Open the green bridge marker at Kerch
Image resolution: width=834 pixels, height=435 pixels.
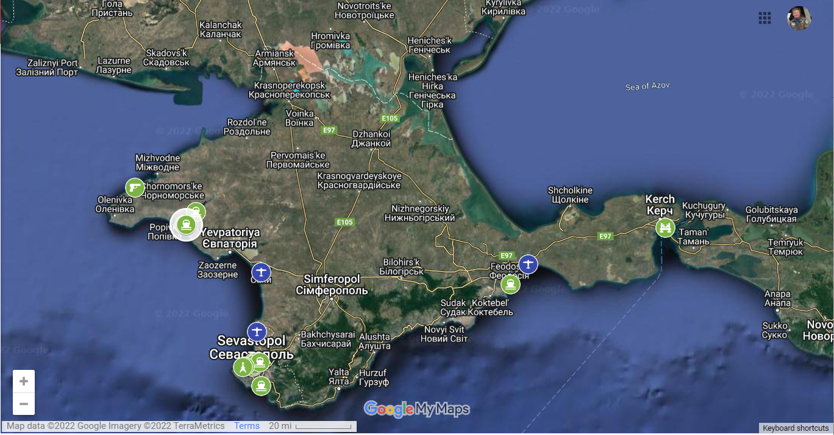click(665, 228)
